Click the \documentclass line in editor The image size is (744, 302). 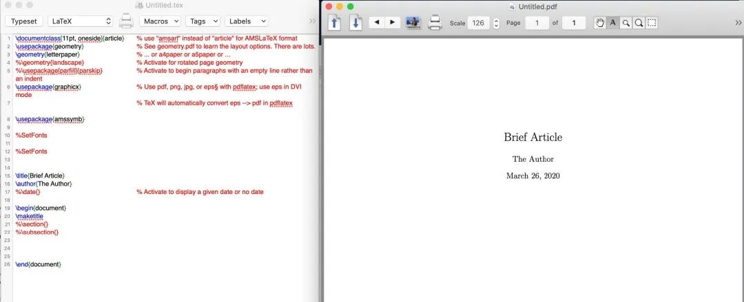pos(70,38)
